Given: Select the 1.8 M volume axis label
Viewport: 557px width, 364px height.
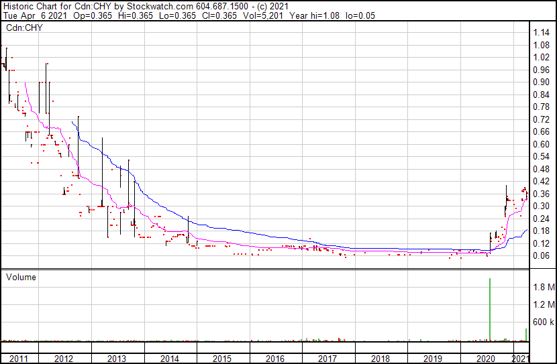Looking at the screenshot, I should pyautogui.click(x=542, y=288).
